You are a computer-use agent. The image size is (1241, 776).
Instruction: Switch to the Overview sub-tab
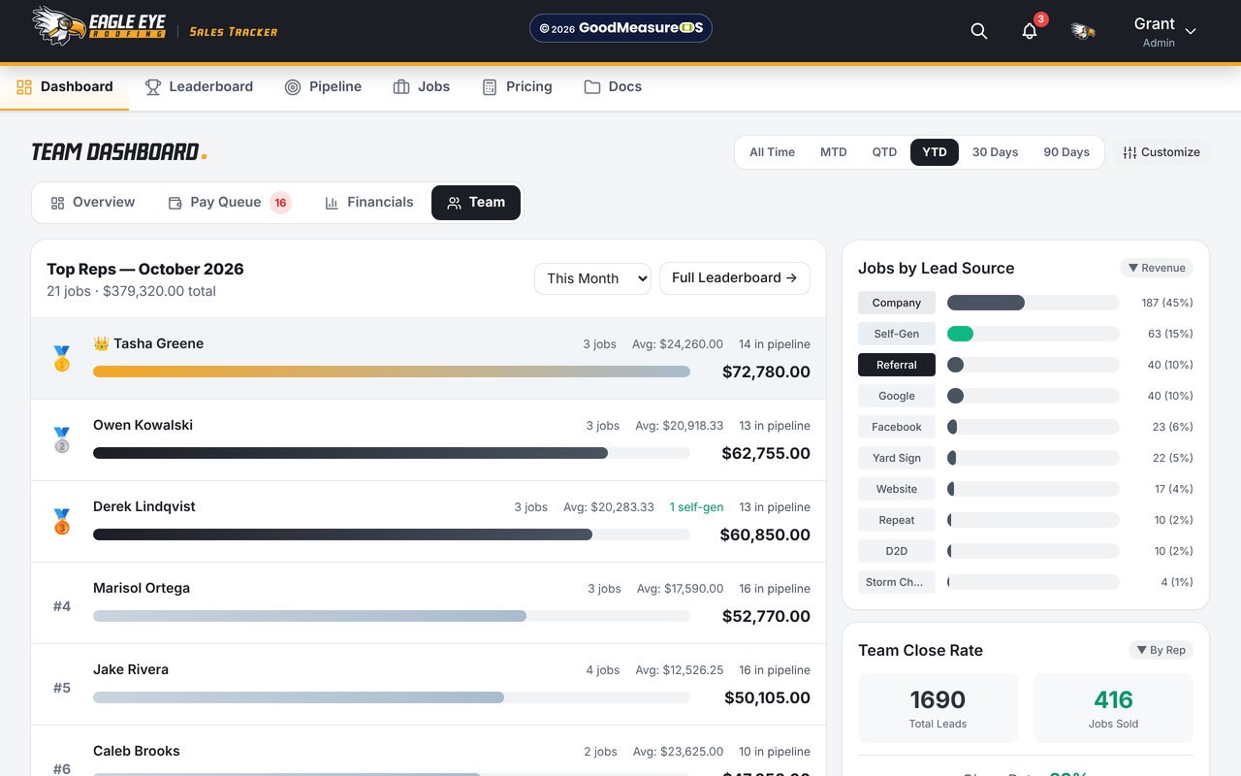click(x=93, y=203)
